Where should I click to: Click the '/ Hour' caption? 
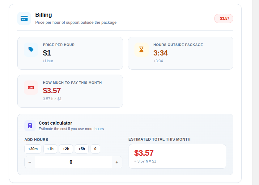pos(48,61)
